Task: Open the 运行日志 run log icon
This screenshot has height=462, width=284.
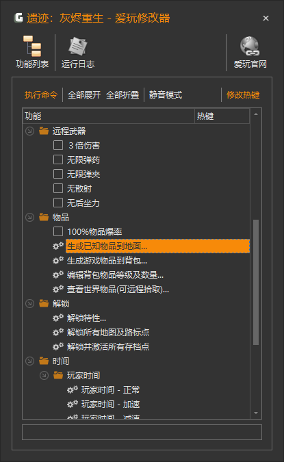Action: tap(78, 47)
